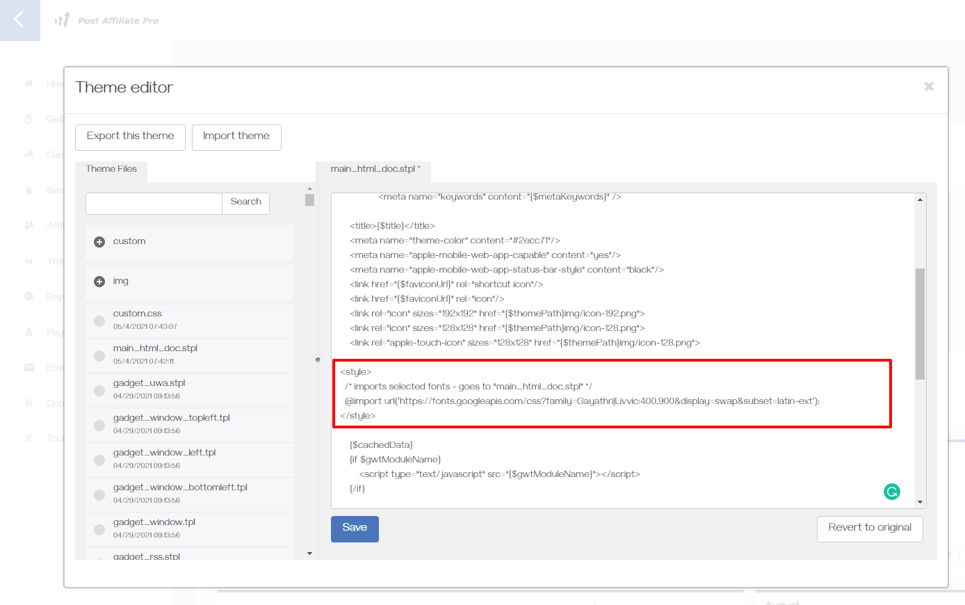Click the Grammarly icon in the editor
This screenshot has height=605, width=965.
pos(892,492)
